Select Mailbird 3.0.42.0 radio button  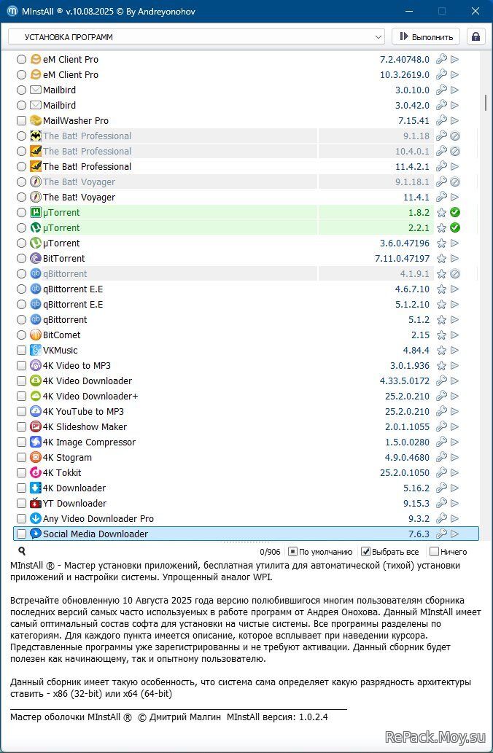(x=21, y=105)
